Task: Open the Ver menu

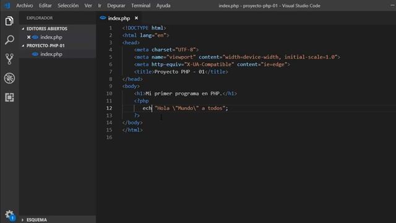Action: [88, 6]
